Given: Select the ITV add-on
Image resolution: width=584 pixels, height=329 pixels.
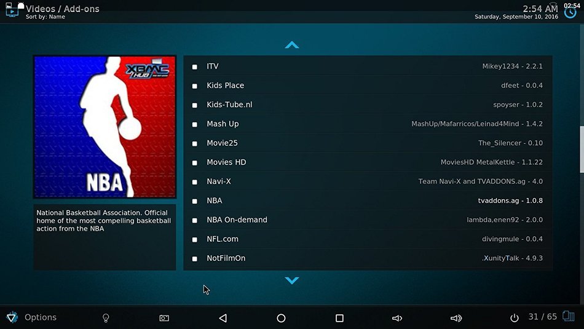Looking at the screenshot, I should [x=368, y=66].
